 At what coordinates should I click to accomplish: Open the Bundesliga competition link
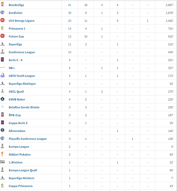16,5
